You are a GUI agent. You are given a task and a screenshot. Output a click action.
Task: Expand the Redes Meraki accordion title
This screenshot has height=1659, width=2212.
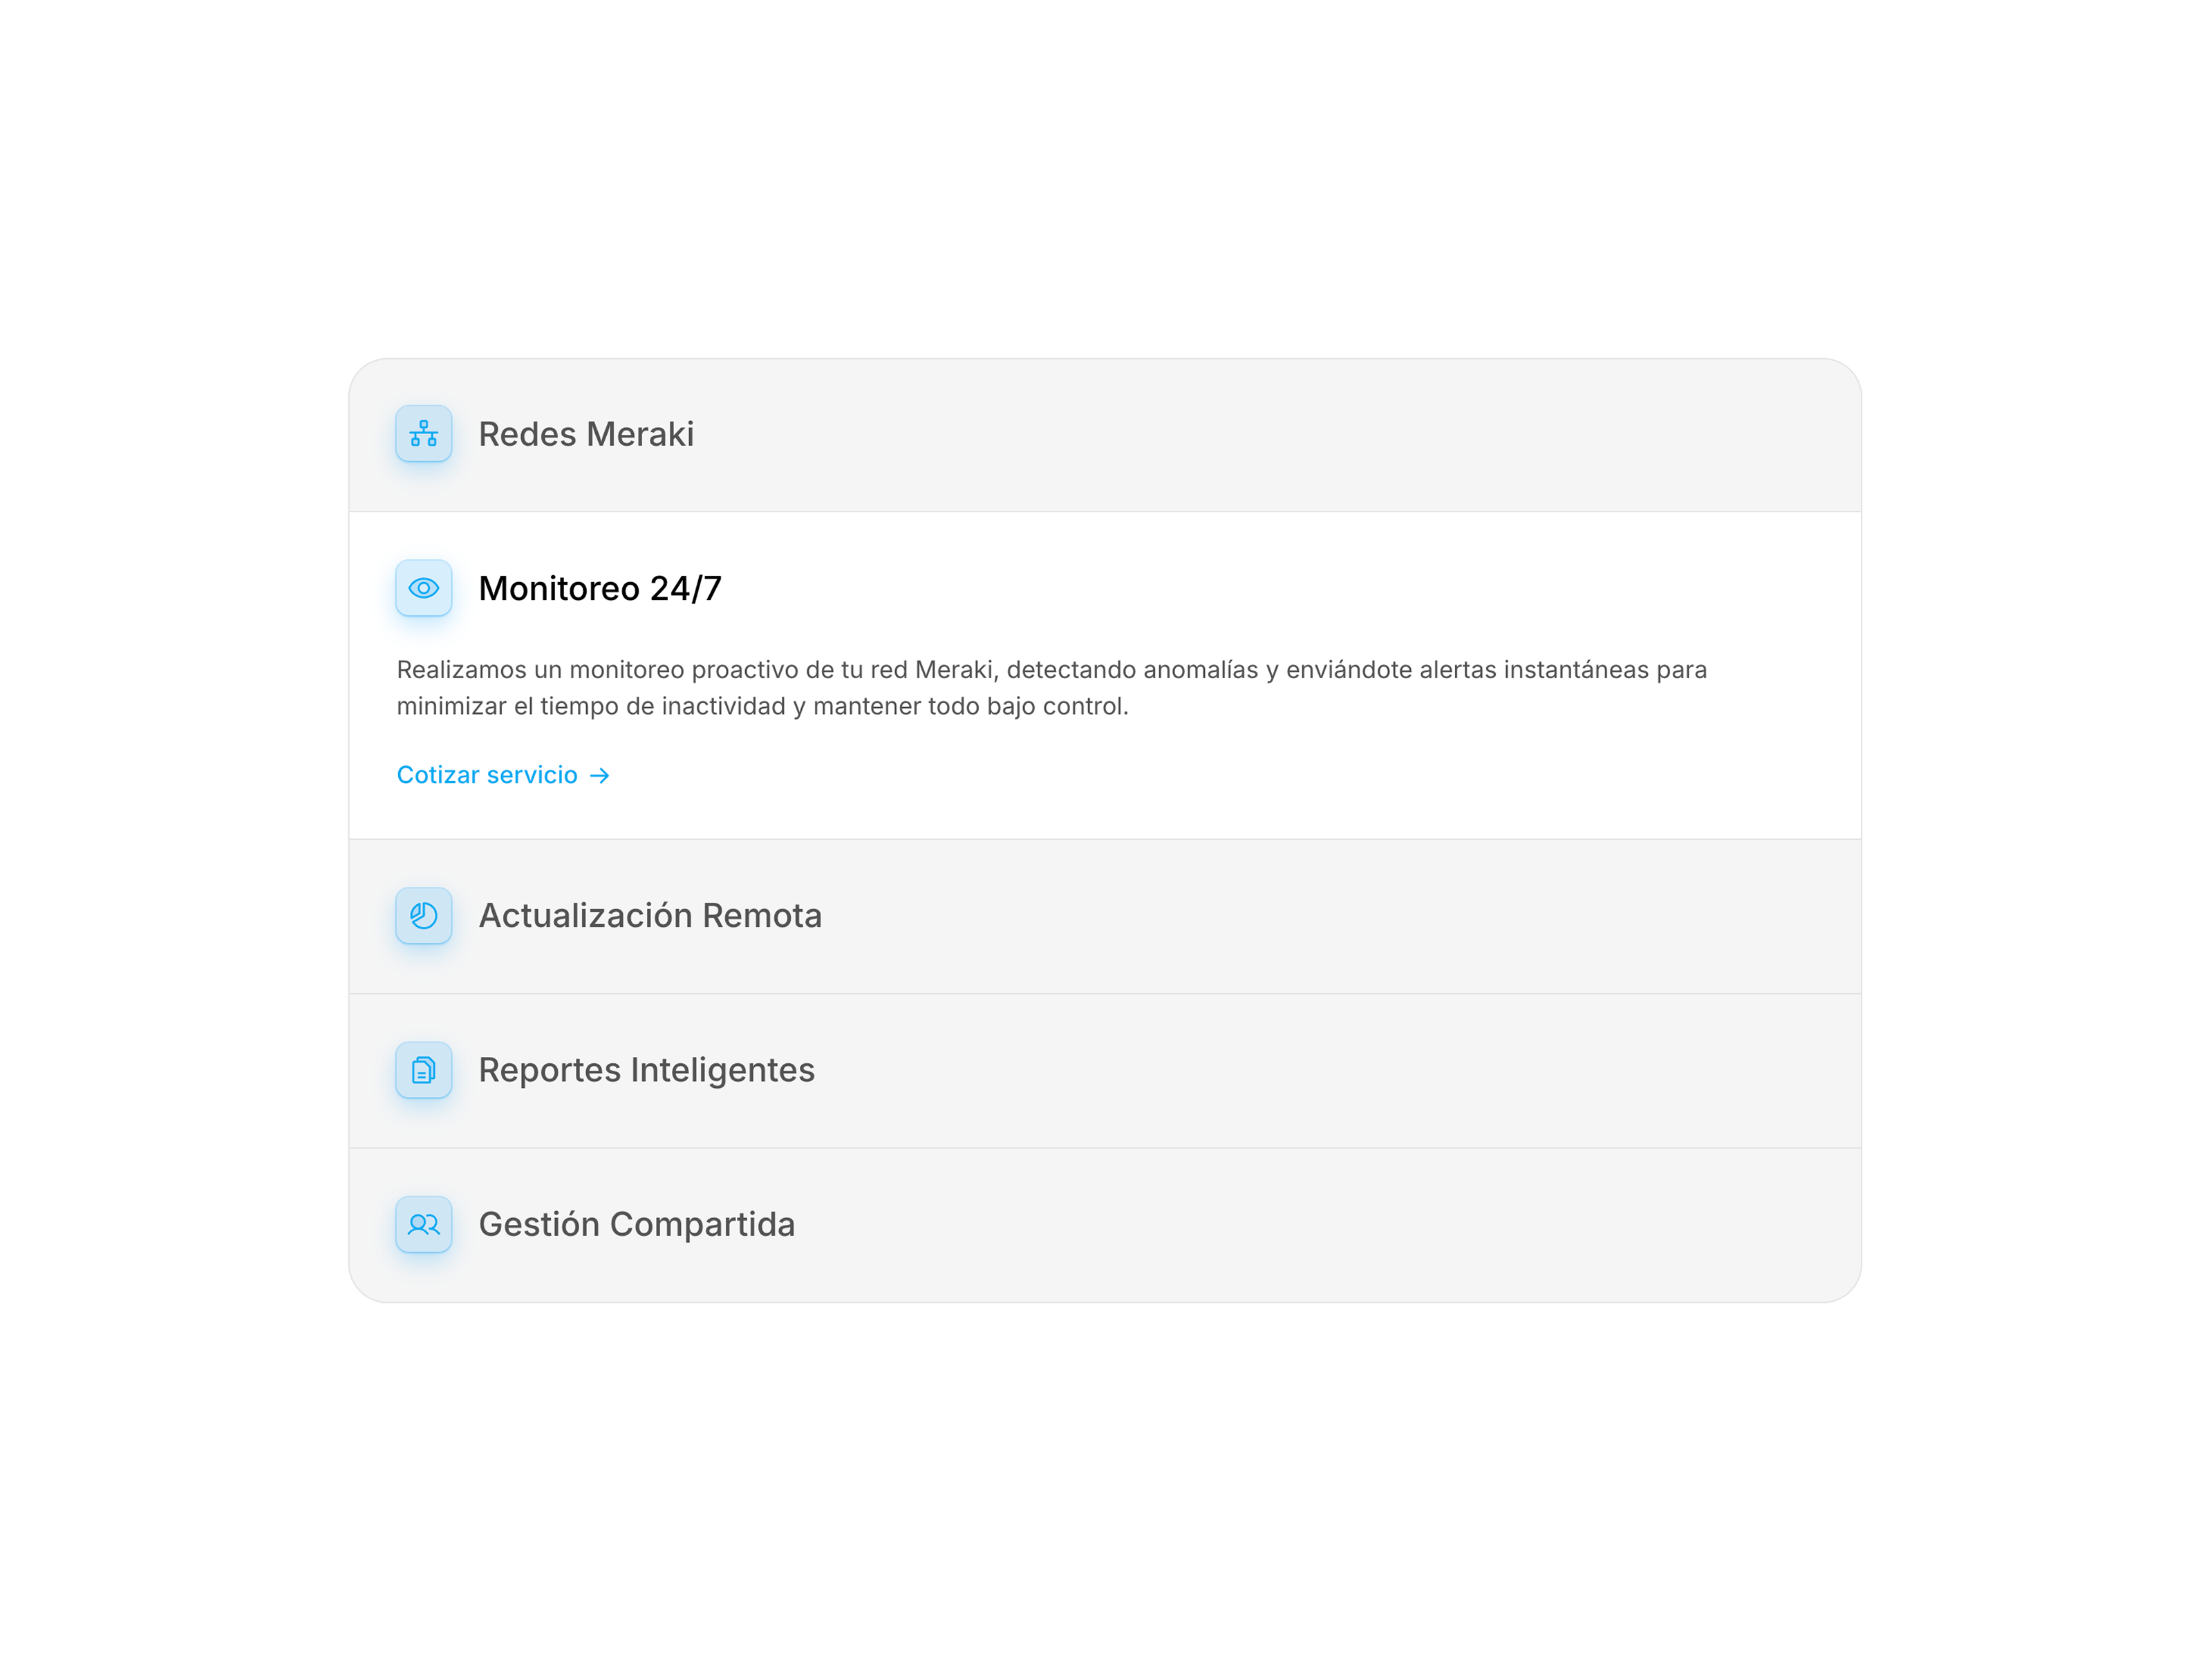coord(586,434)
